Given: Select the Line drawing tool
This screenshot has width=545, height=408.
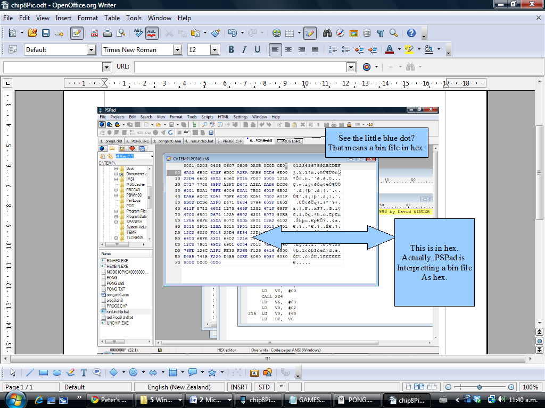Looking at the screenshot, I should click(30, 372).
